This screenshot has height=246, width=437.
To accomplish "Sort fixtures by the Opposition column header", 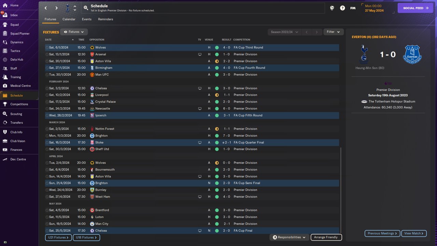I will tap(97, 40).
